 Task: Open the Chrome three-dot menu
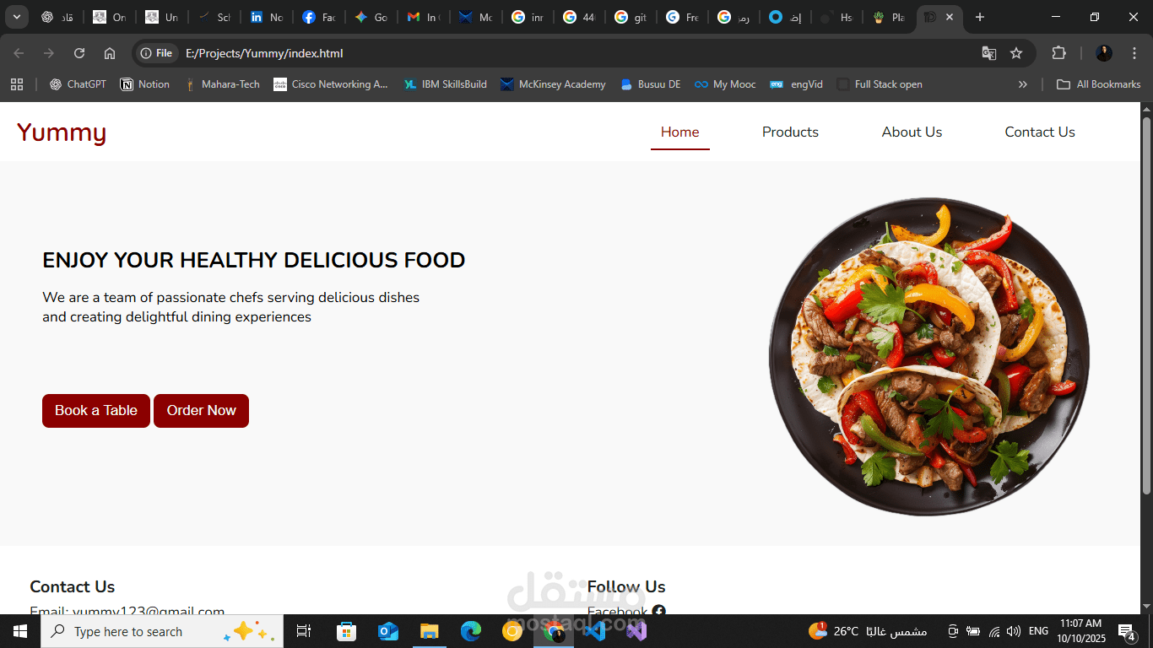pos(1134,52)
